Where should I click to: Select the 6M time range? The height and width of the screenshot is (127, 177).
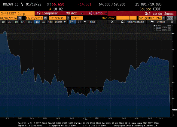coord(23,22)
